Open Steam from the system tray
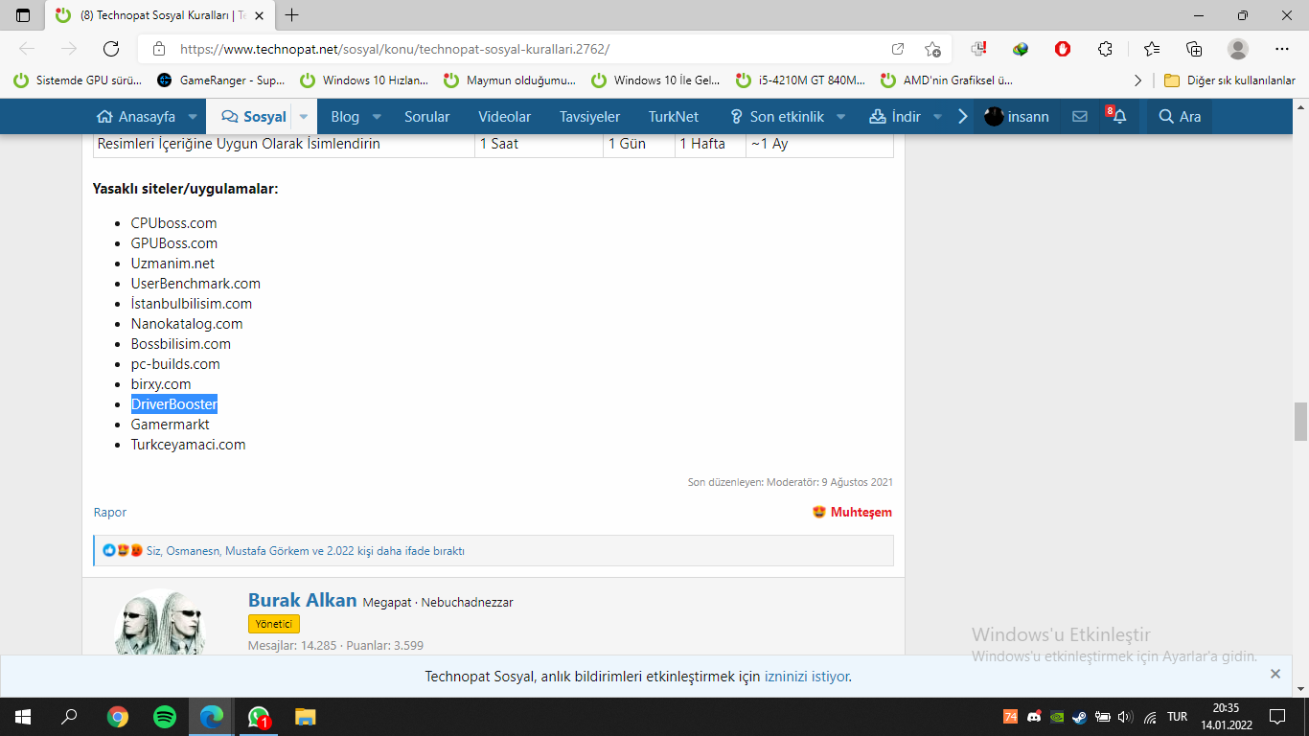Screen dimensions: 1309x736 coord(1080,717)
